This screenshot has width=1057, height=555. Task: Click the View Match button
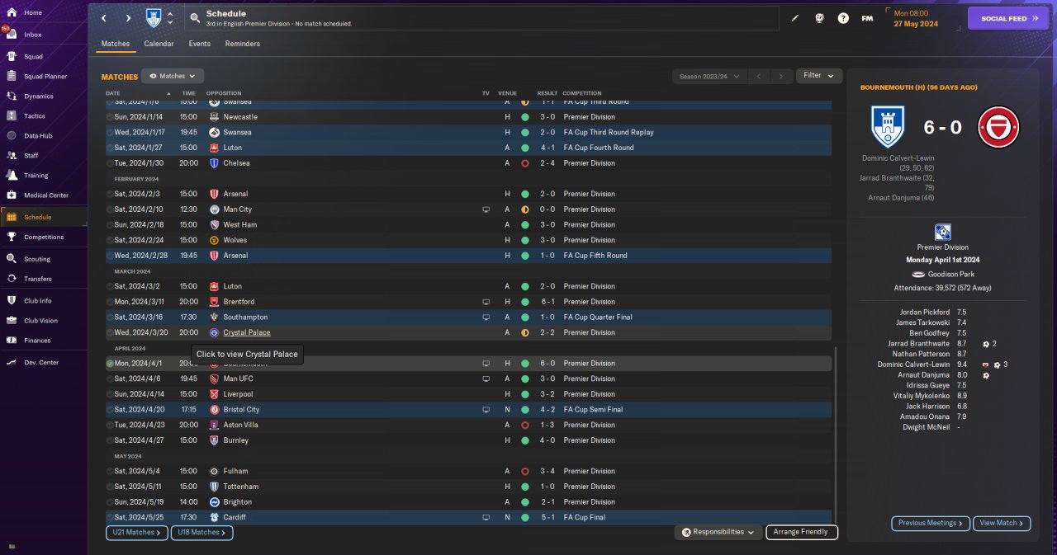(x=1002, y=523)
